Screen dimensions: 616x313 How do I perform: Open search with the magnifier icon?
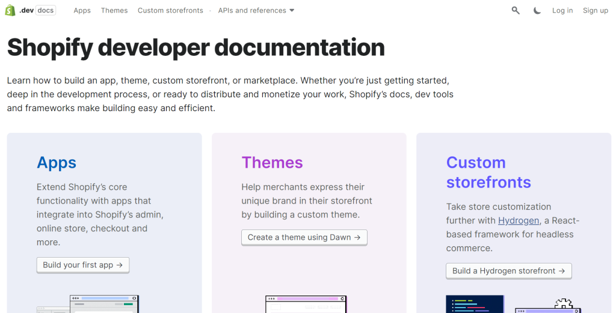[x=516, y=10]
